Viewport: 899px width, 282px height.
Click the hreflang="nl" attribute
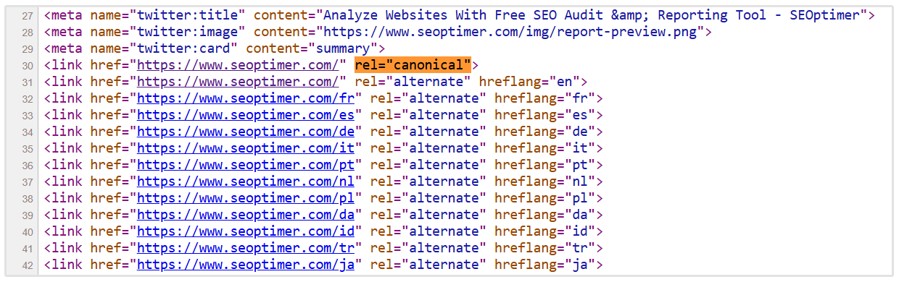pos(544,181)
